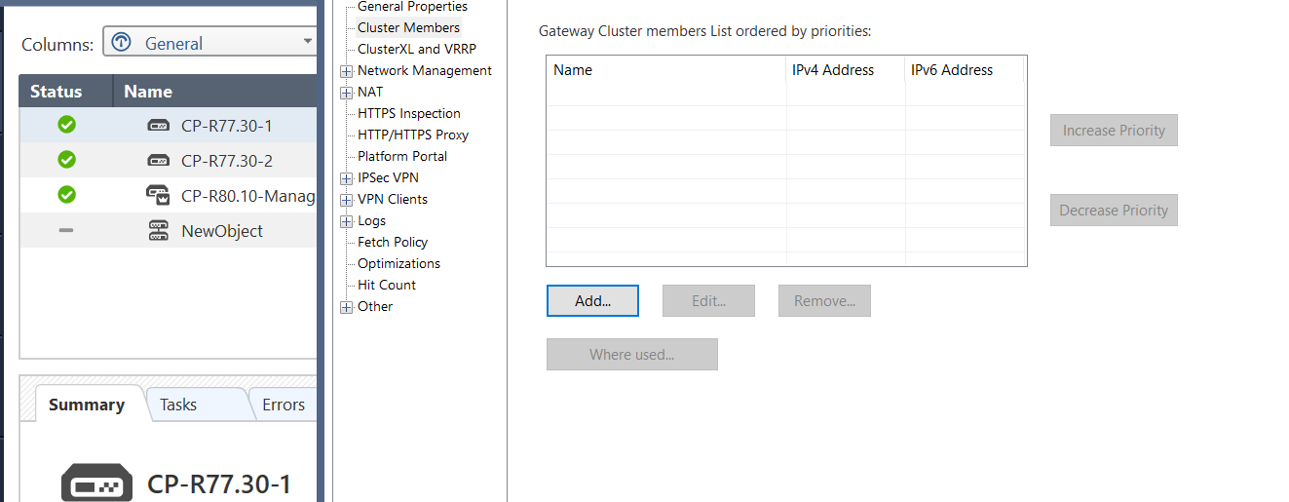This screenshot has width=1289, height=502.
Task: Expand the VPN Clients tree node
Action: click(x=346, y=200)
